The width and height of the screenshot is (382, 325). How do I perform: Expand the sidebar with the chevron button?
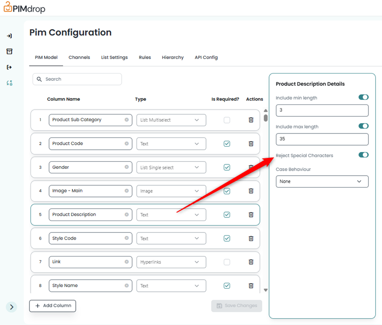pos(12,307)
